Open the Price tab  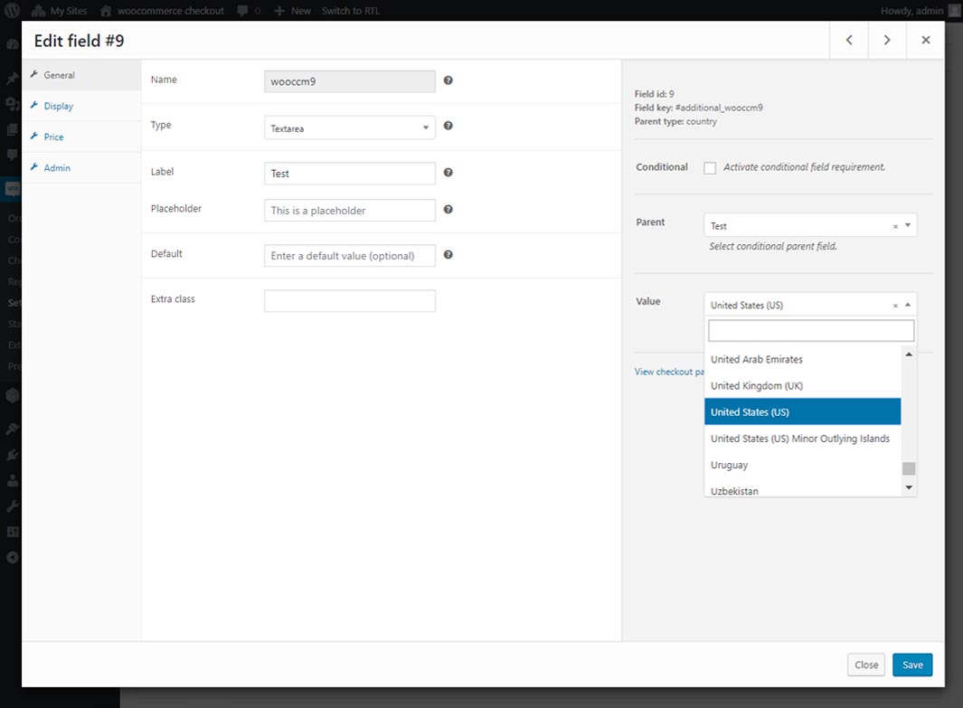(x=53, y=137)
